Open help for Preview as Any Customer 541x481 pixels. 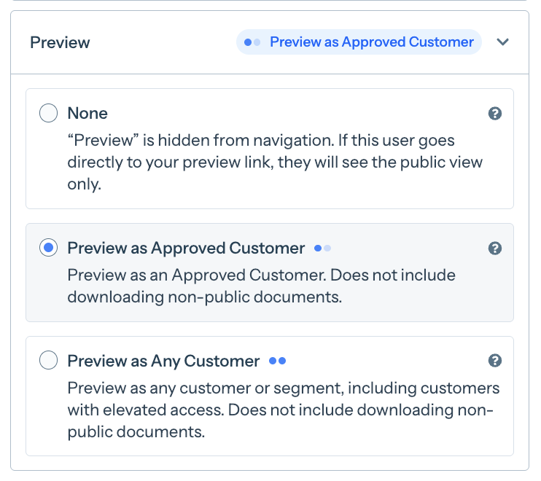click(495, 361)
